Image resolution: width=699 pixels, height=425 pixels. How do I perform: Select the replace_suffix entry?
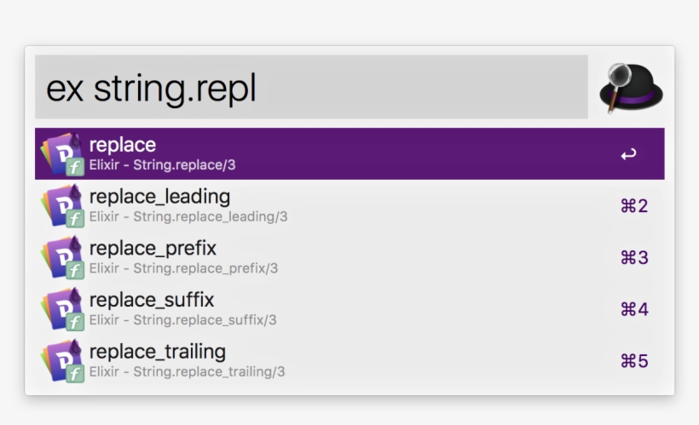click(x=152, y=300)
